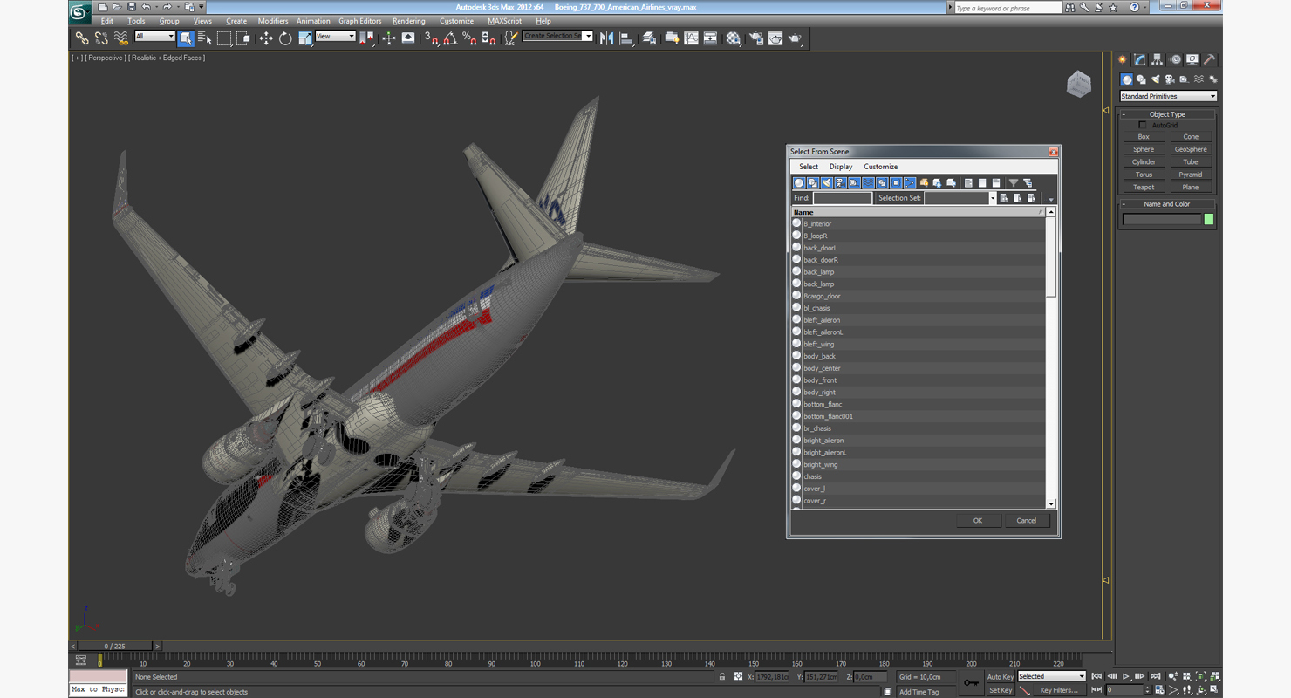The height and width of the screenshot is (698, 1291).
Task: Click the pink MAXScript listener mini field
Action: (x=98, y=676)
